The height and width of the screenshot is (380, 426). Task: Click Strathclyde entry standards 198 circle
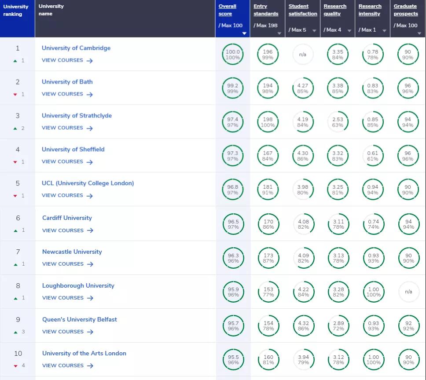[268, 122]
